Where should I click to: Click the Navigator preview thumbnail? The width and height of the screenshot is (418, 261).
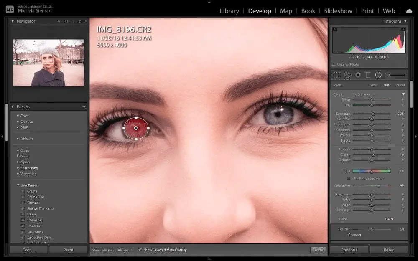coord(48,63)
